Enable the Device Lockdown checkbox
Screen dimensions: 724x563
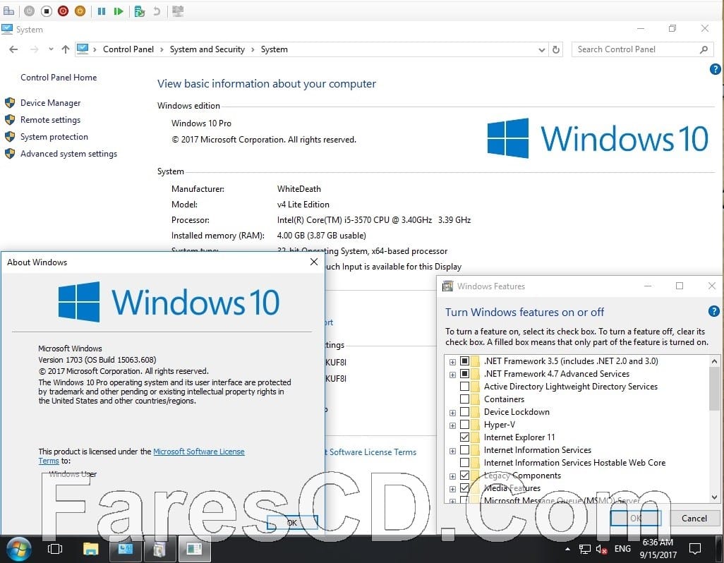[x=464, y=412]
